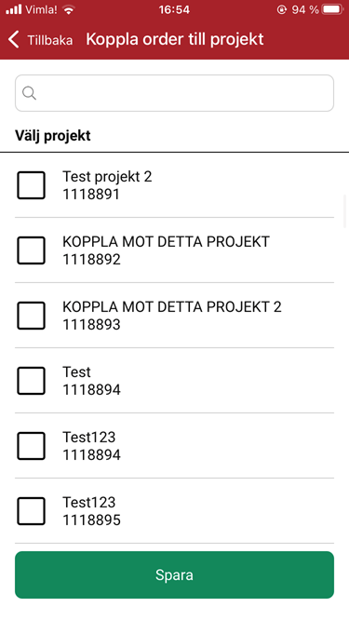Tap the Test projekt 2 name text
Viewport: 349px width, 621px height.
point(107,176)
